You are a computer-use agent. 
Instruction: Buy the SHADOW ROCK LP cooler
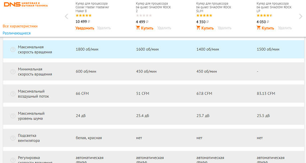coord(265,28)
